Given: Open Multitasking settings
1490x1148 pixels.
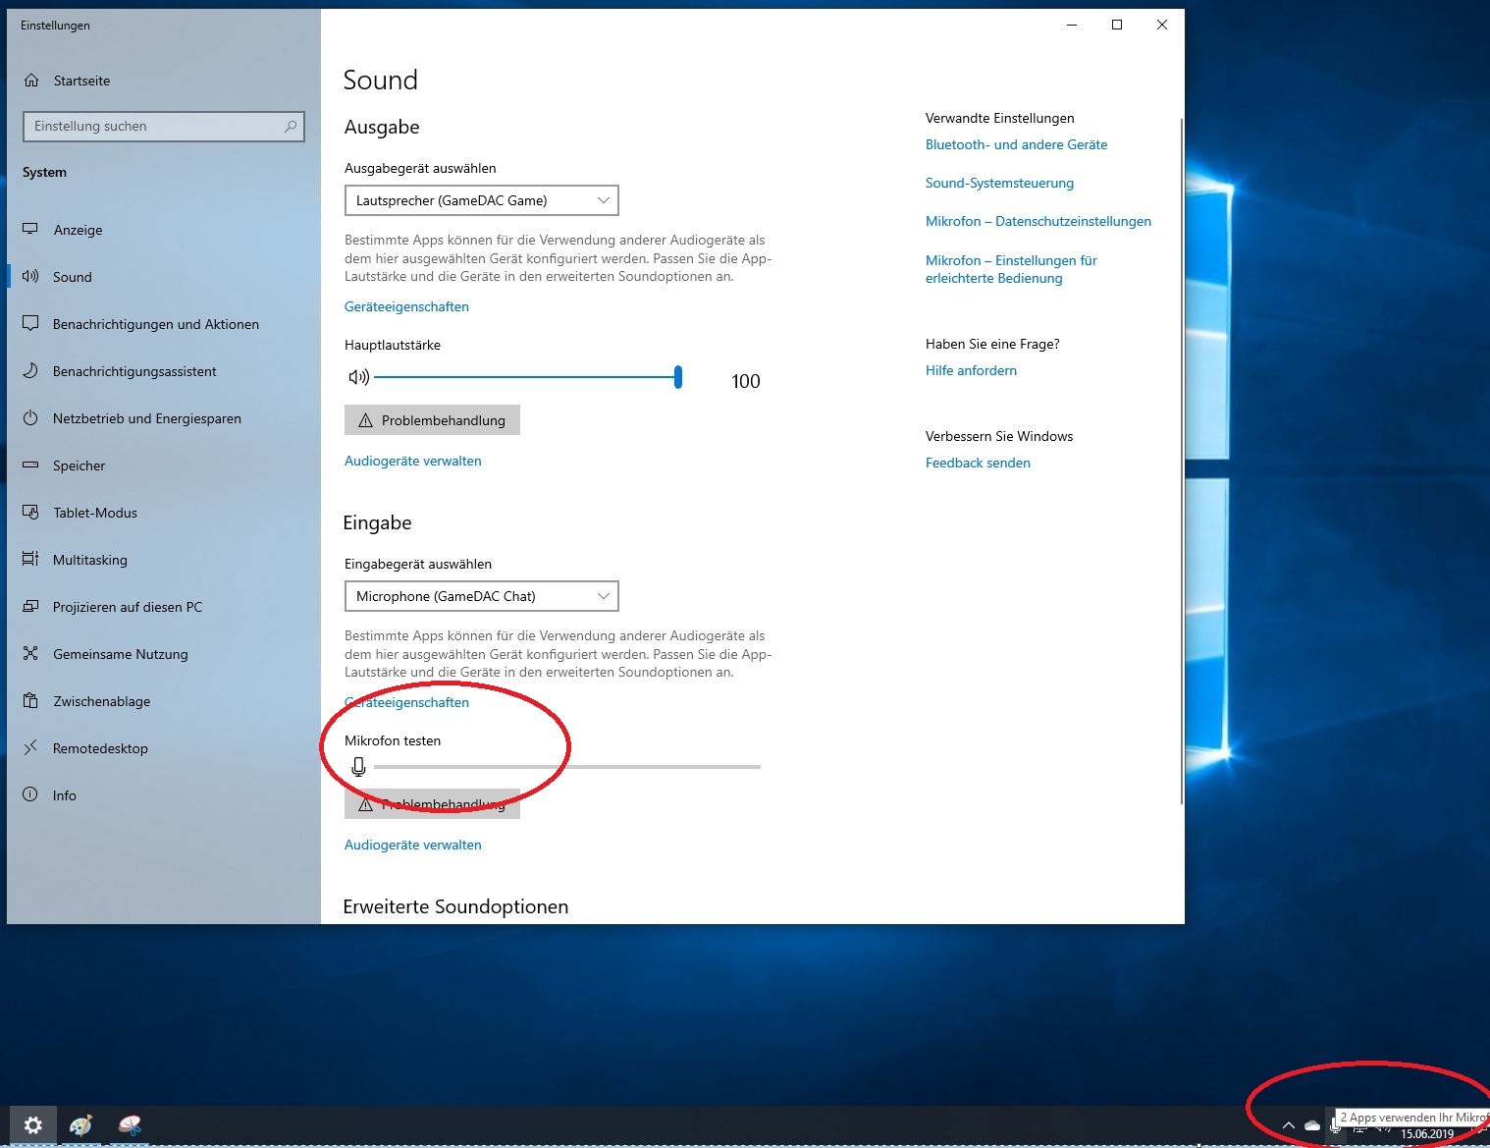Looking at the screenshot, I should click(x=164, y=560).
